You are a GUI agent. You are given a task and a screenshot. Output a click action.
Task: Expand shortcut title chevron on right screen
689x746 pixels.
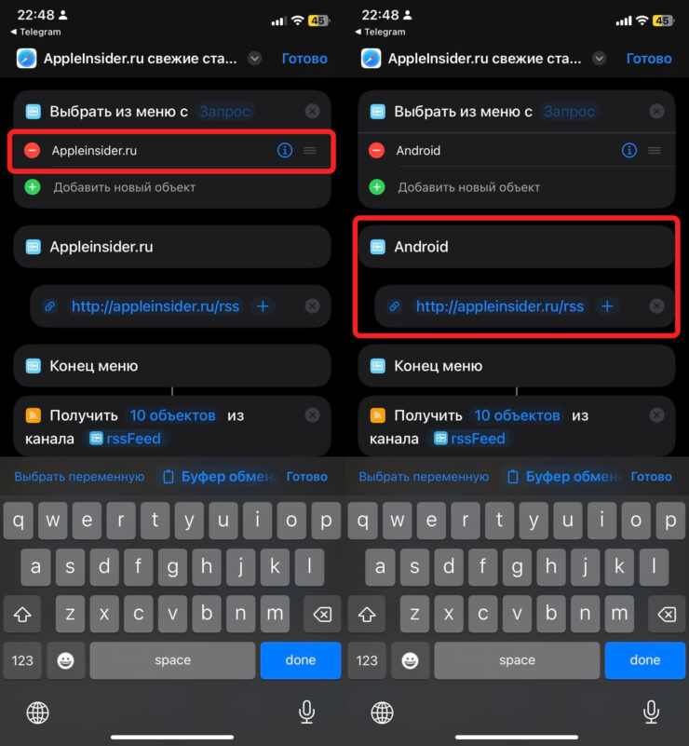[x=599, y=59]
